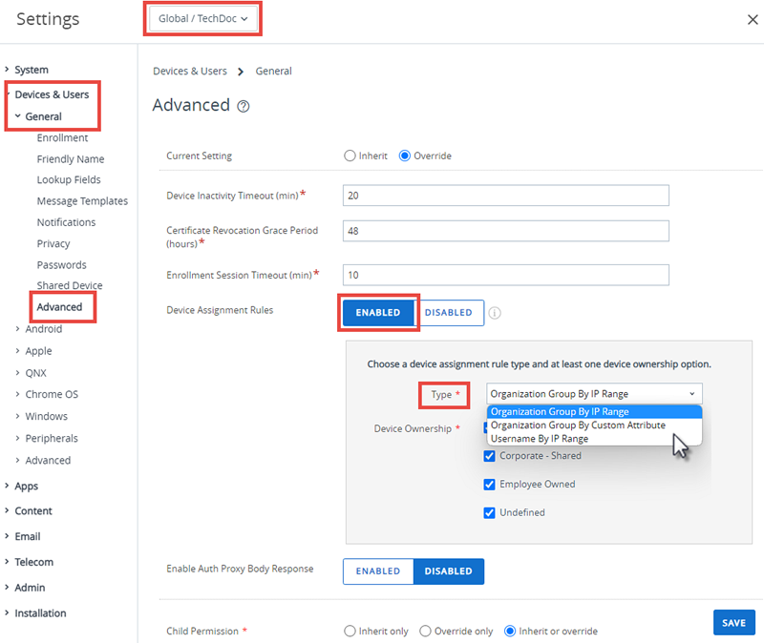Follow the Devices & Users breadcrumb link
The width and height of the screenshot is (764, 643).
click(190, 71)
